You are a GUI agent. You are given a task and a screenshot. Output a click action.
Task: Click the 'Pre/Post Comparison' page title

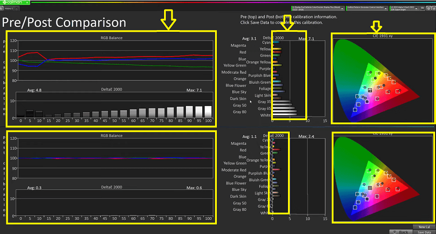click(64, 22)
